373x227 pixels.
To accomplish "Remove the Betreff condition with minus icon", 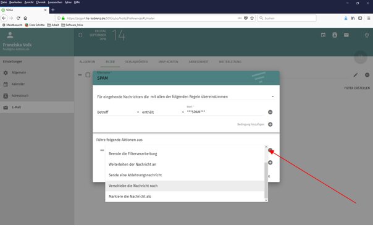I will pos(270,112).
